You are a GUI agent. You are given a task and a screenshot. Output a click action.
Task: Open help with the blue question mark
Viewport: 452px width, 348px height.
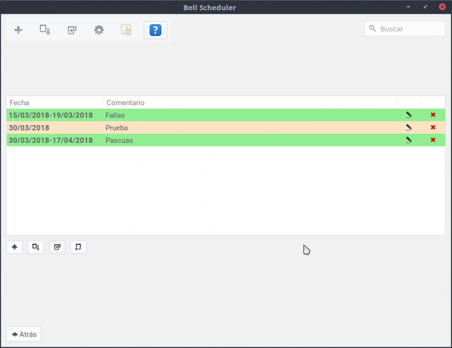155,30
